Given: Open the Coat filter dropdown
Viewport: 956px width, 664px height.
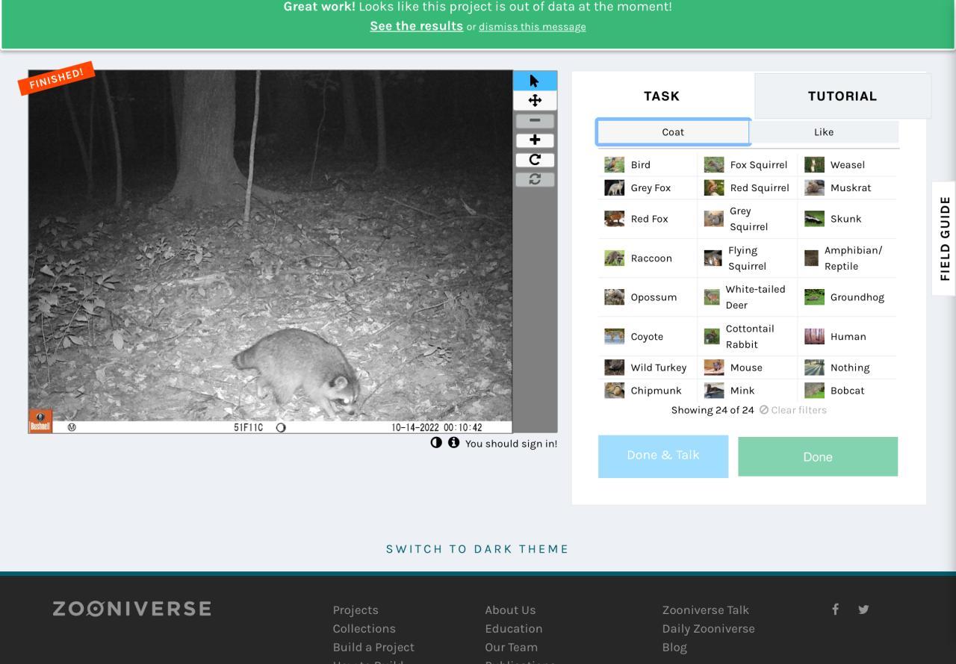Looking at the screenshot, I should pos(673,132).
